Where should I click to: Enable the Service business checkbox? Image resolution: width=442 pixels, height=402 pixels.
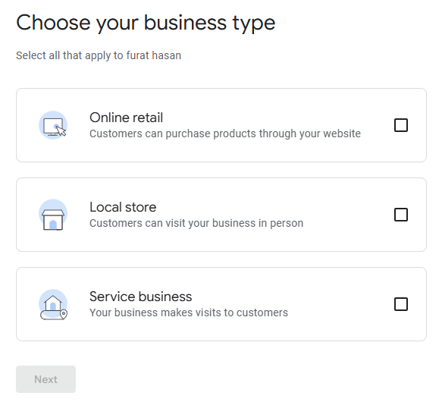pyautogui.click(x=401, y=304)
